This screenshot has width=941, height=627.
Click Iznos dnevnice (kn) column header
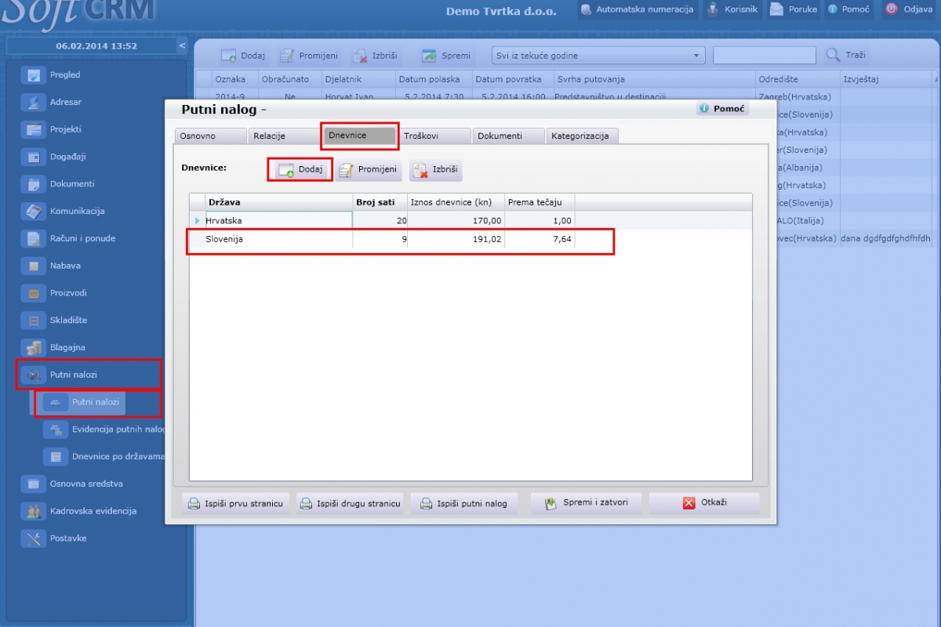[456, 202]
